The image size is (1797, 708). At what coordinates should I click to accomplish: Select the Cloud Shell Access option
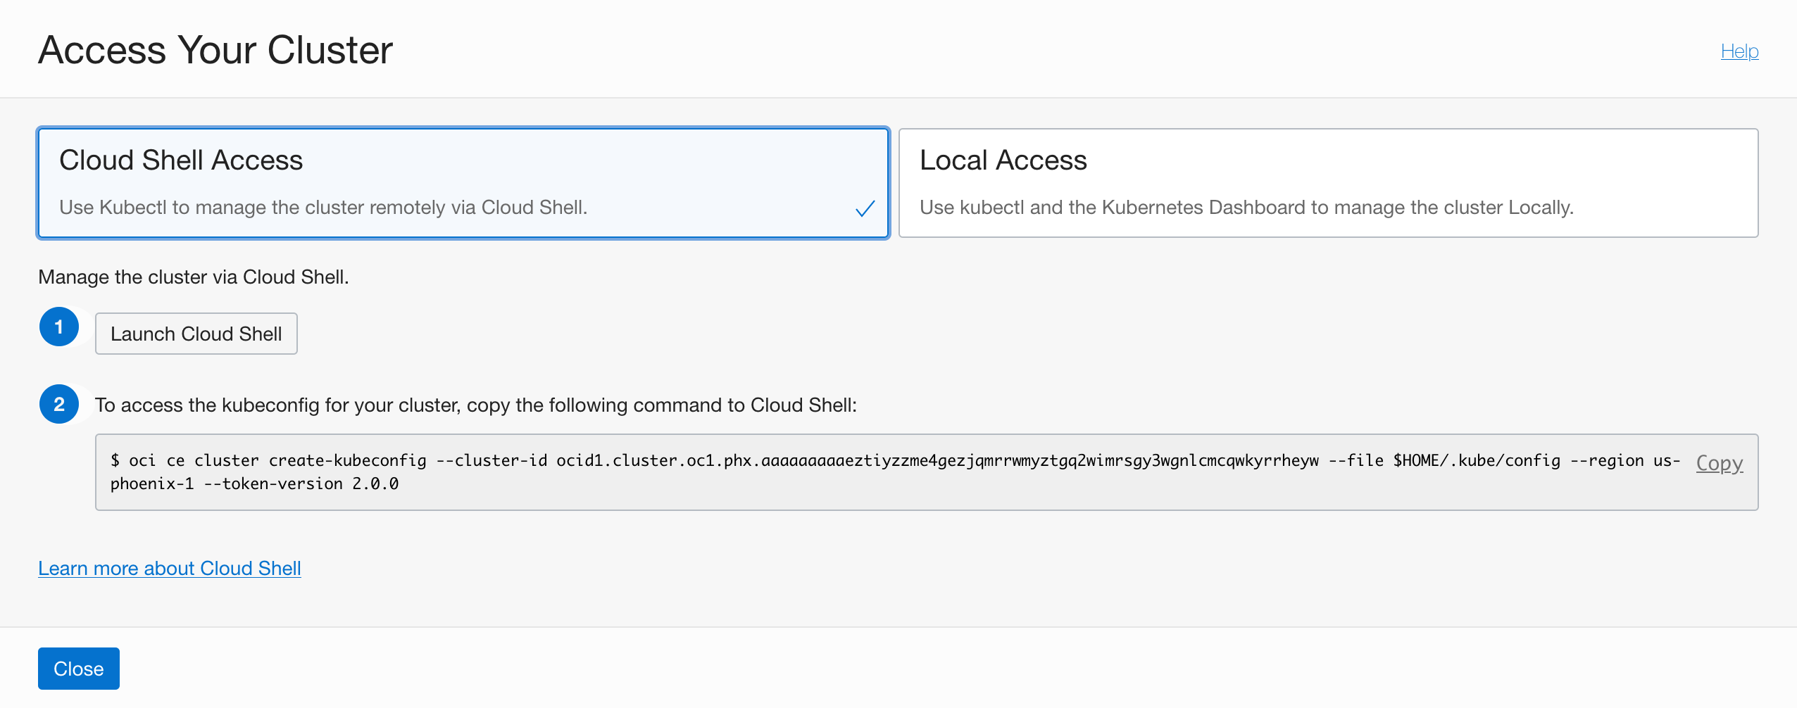coord(463,182)
